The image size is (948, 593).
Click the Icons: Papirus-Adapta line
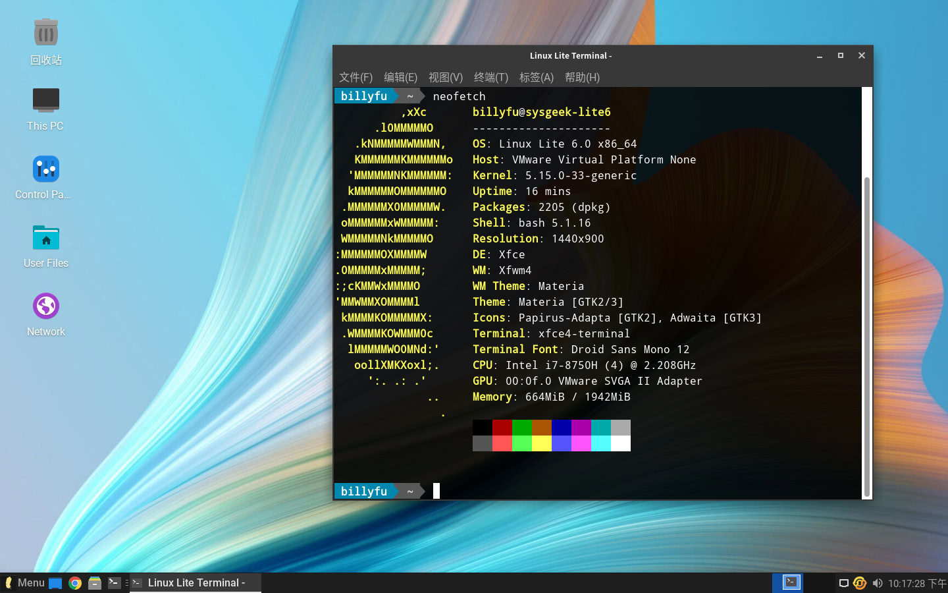coord(617,318)
